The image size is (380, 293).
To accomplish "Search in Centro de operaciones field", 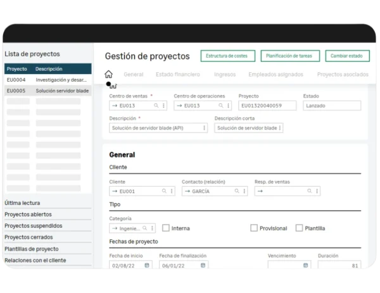I will pos(221,106).
